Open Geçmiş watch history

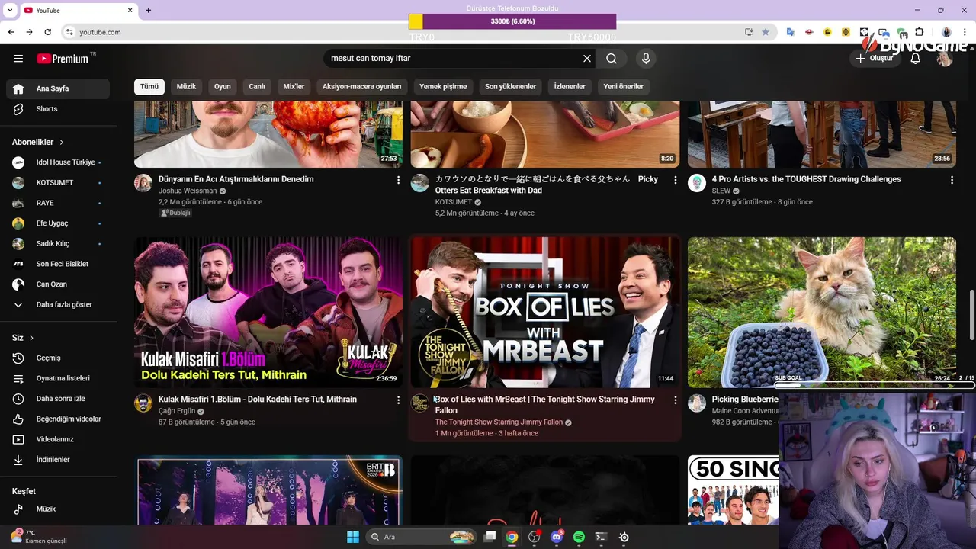[x=58, y=358]
